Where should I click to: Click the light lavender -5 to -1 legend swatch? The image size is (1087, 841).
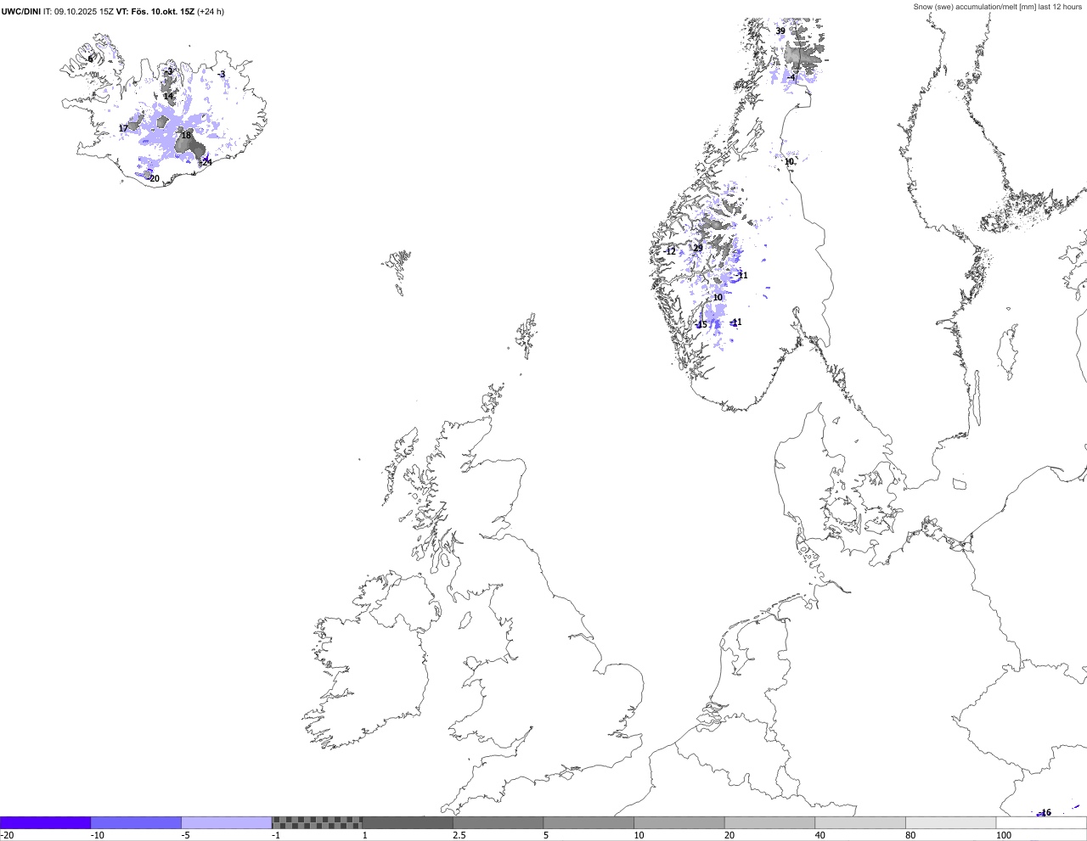pyautogui.click(x=227, y=822)
